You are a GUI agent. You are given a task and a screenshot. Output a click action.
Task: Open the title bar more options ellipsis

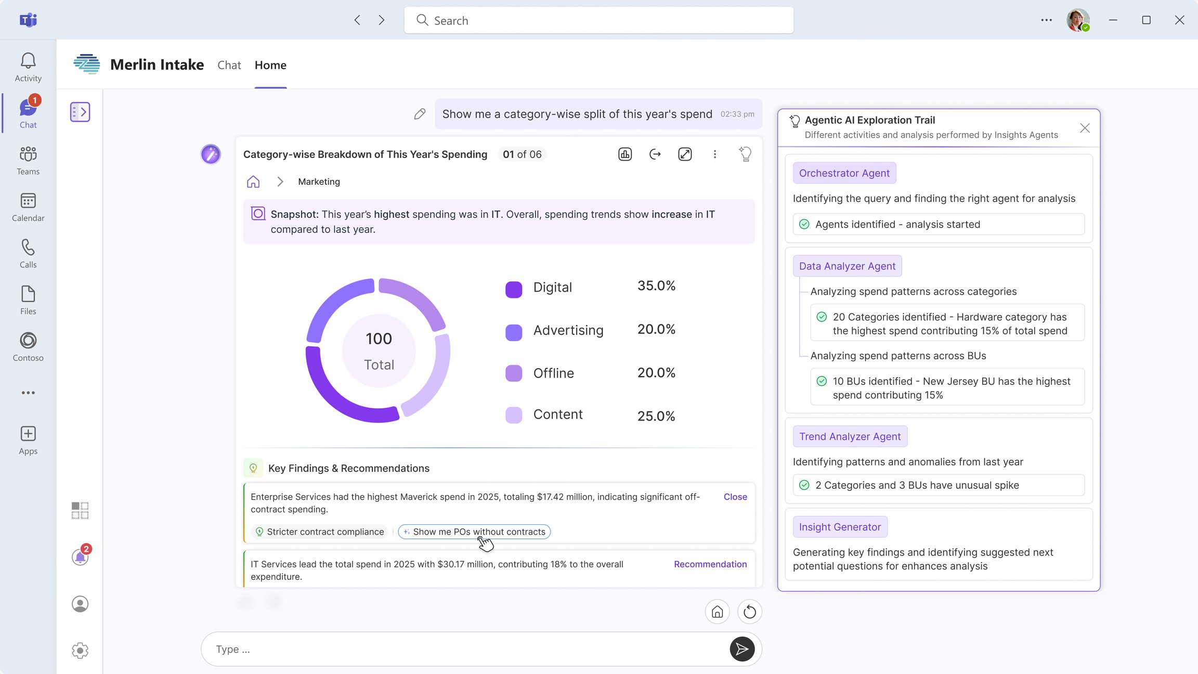tap(1047, 20)
